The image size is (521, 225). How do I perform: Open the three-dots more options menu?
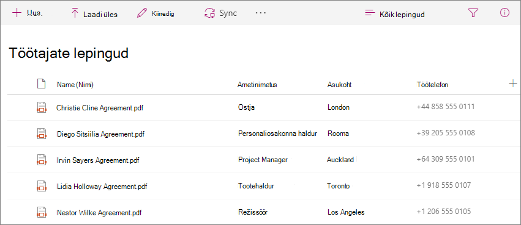pos(261,13)
